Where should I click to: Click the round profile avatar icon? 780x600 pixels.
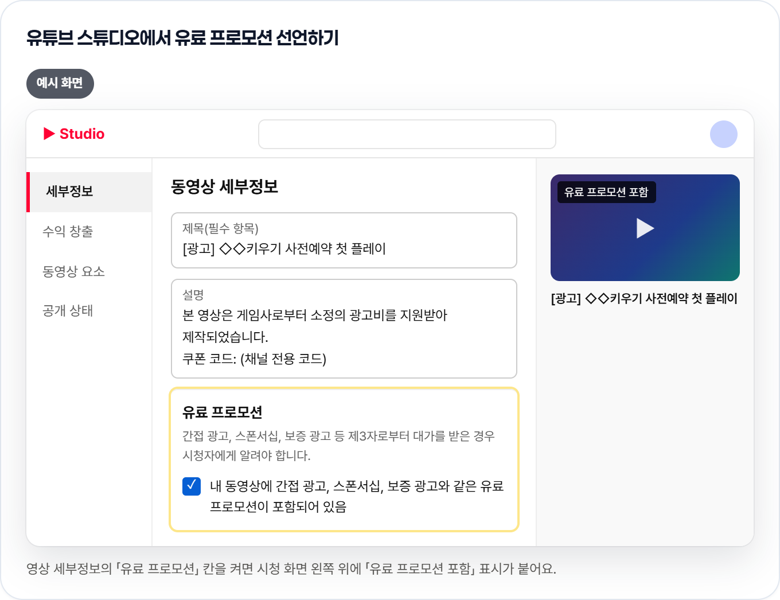coord(724,134)
